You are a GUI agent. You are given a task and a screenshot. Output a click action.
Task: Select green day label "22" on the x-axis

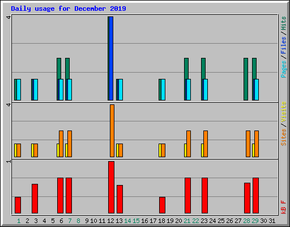[195, 221]
